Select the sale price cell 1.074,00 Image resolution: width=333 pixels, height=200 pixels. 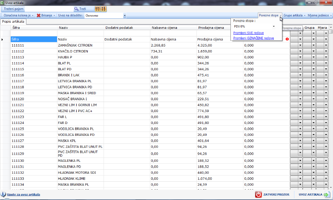pyautogui.click(x=220, y=179)
